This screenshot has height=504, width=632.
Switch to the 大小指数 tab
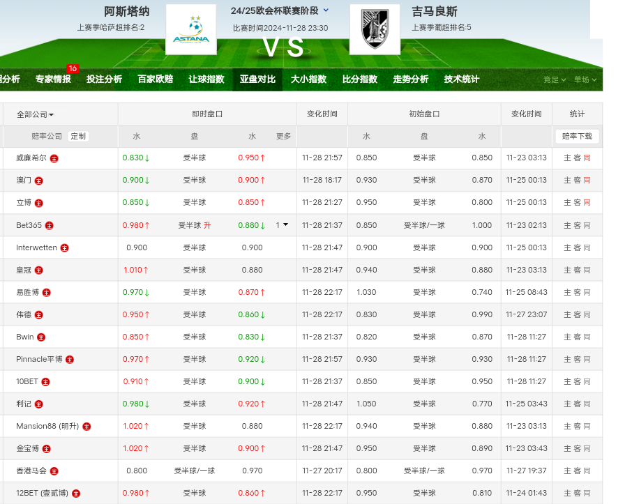click(309, 79)
